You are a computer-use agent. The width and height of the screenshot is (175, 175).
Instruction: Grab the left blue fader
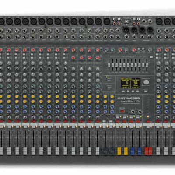coord(133,151)
